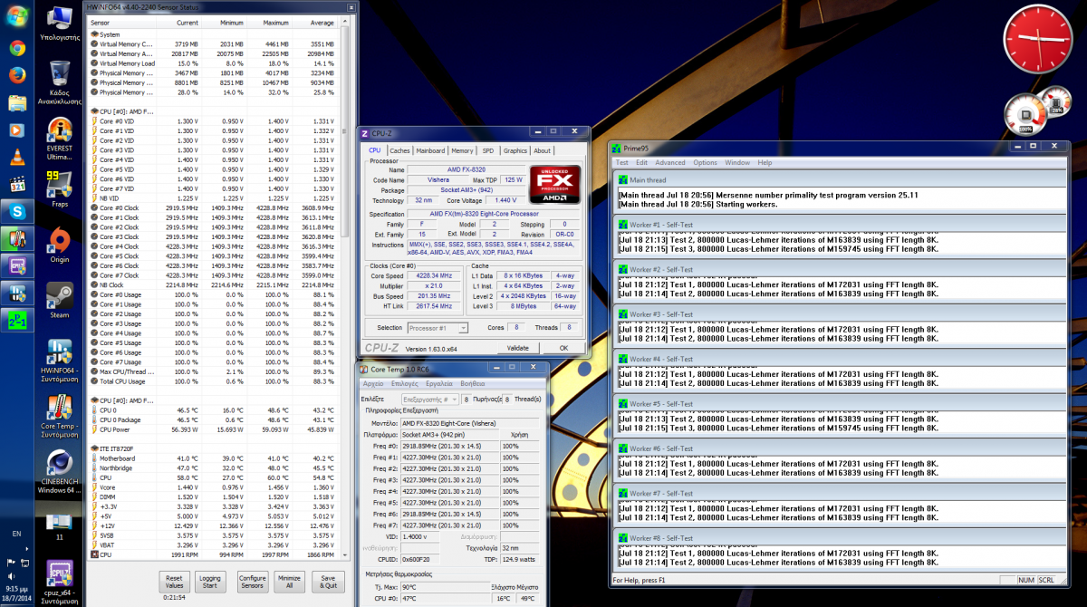
Task: Open the Origin desktop shortcut
Action: pos(59,245)
